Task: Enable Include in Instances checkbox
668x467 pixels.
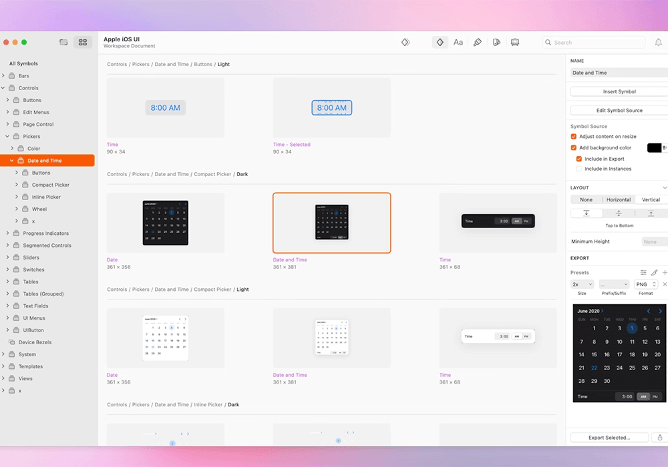Action: point(579,169)
